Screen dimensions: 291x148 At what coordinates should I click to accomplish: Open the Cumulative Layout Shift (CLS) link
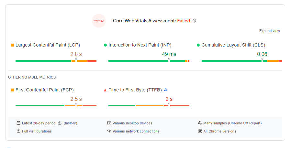[233, 45]
